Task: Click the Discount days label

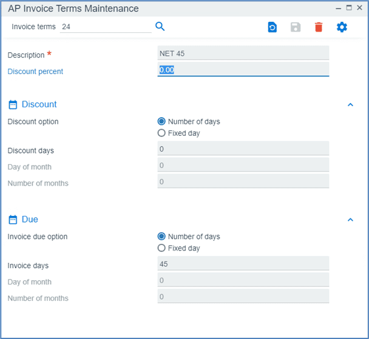Action: point(30,150)
